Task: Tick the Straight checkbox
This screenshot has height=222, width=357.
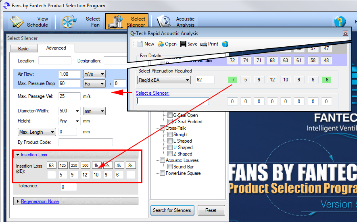Action: click(170, 135)
